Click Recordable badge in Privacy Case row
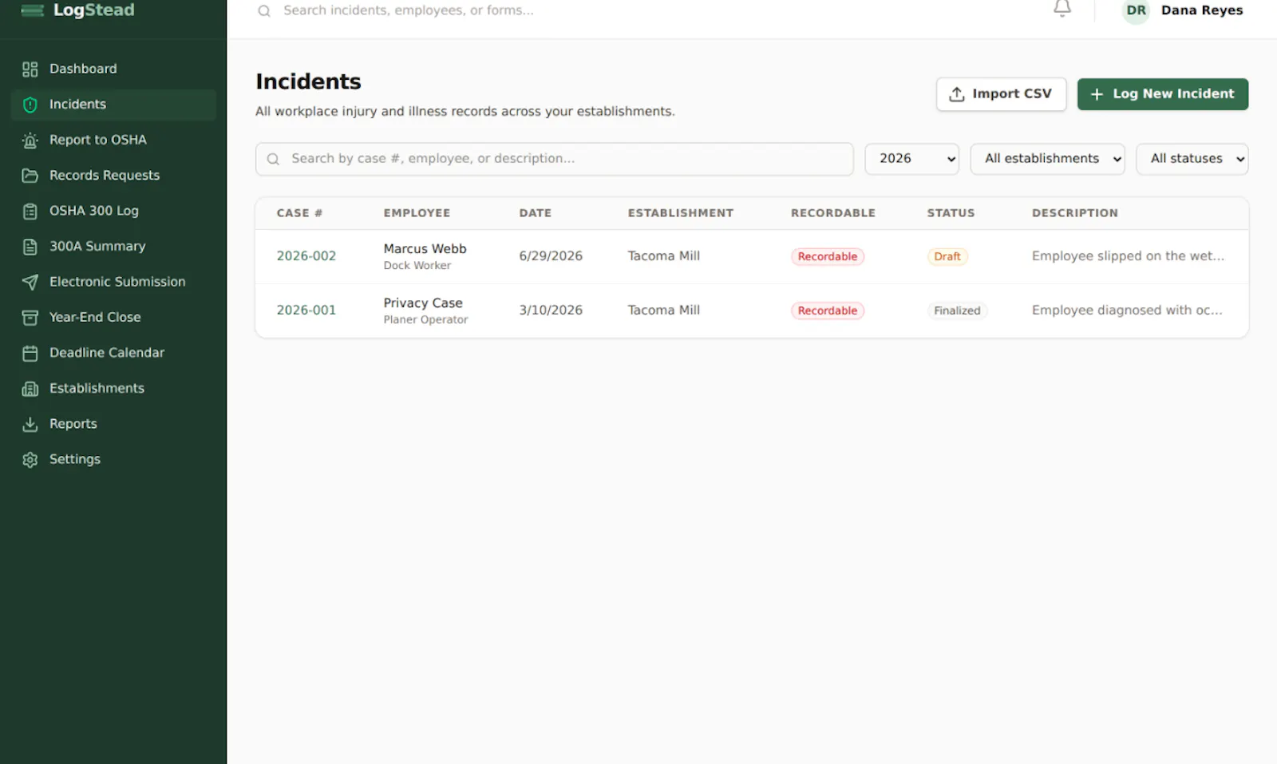The image size is (1277, 764). pyautogui.click(x=828, y=311)
